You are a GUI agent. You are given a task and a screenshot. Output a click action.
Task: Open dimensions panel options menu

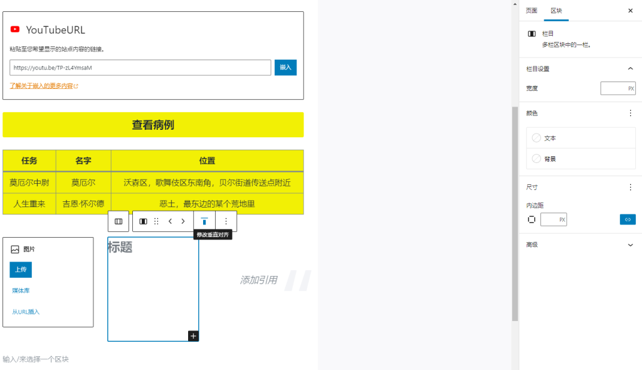point(631,188)
